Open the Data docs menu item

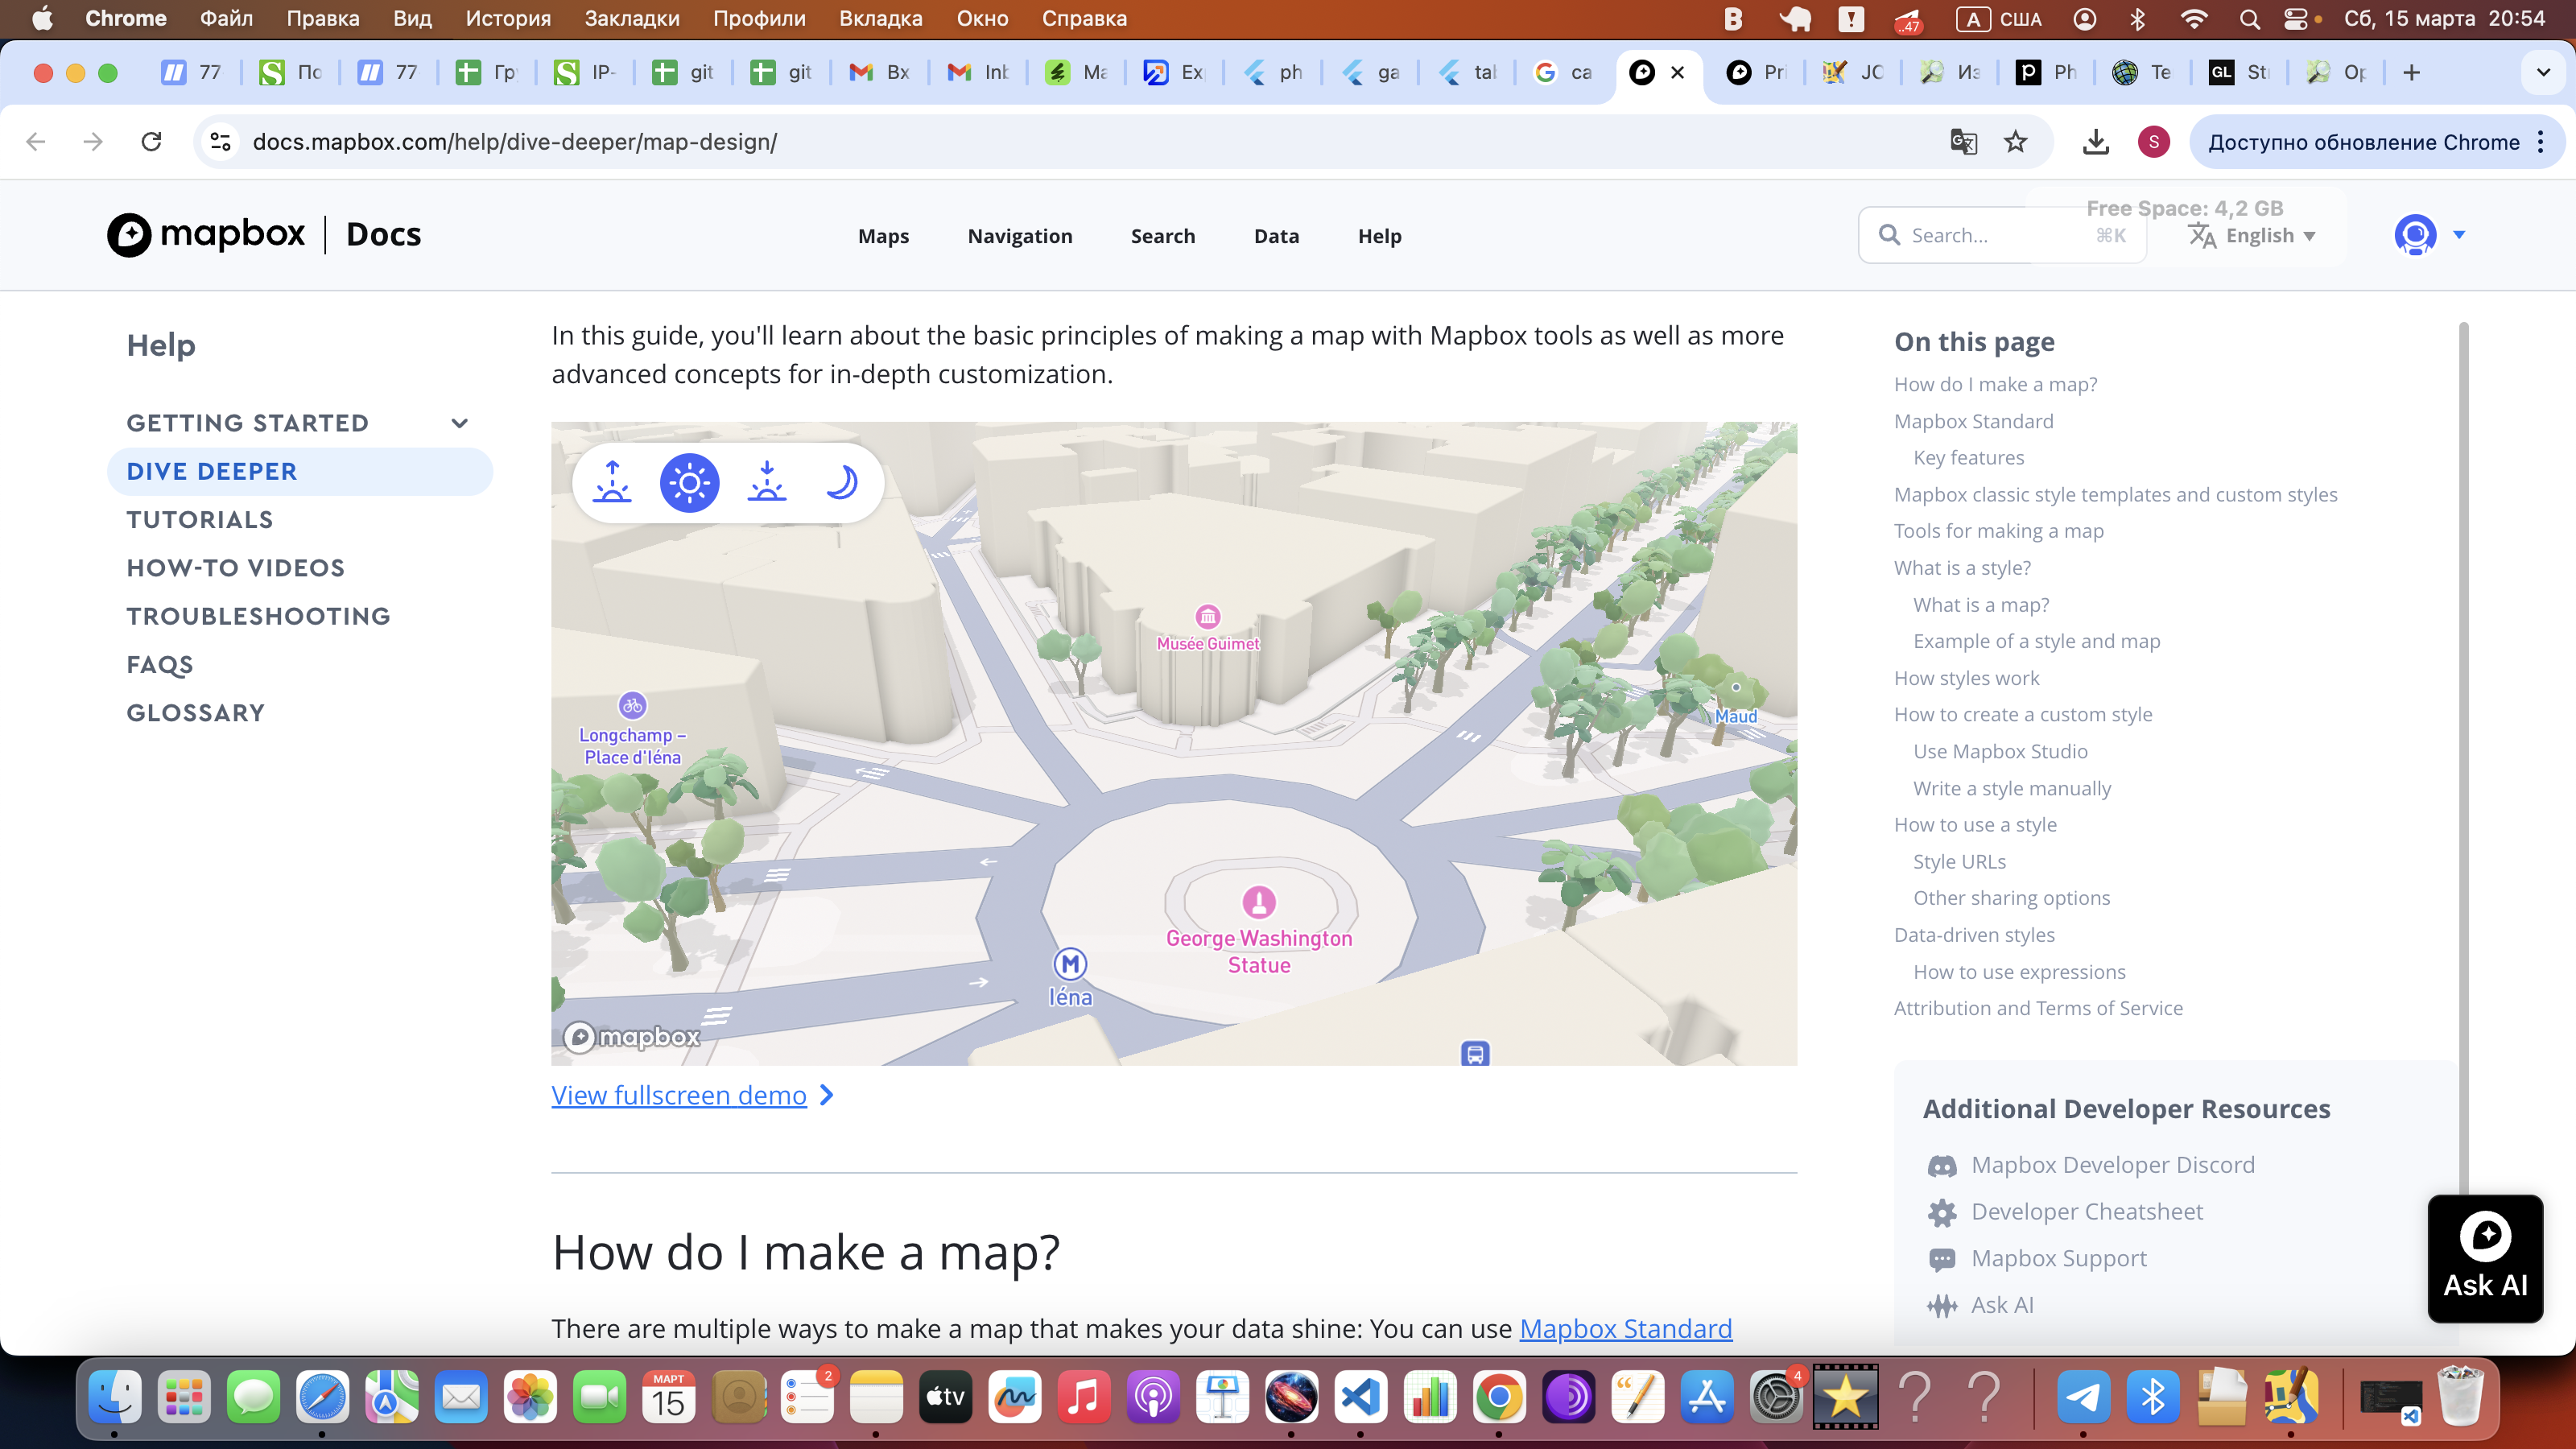pyautogui.click(x=1276, y=236)
